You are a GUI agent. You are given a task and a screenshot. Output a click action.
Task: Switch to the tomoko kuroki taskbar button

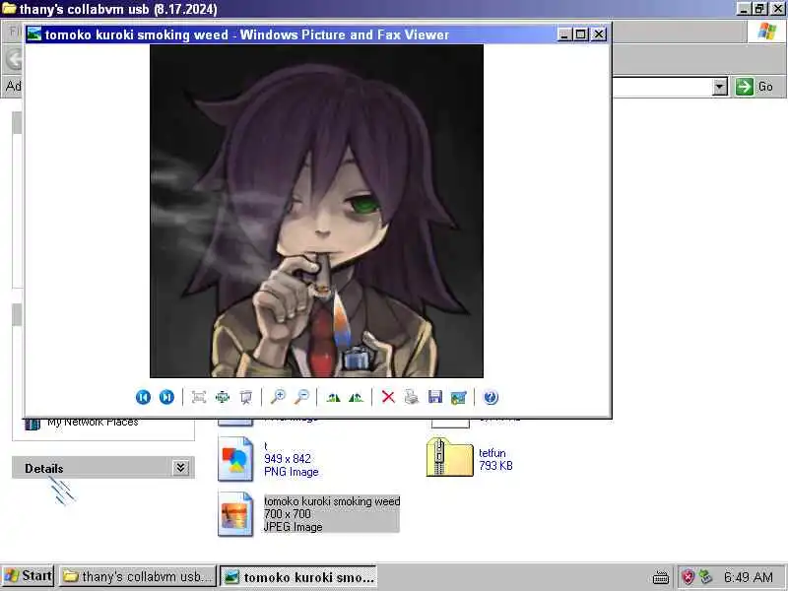(298, 576)
